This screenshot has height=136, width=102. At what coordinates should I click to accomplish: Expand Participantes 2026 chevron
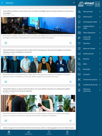point(100,22)
